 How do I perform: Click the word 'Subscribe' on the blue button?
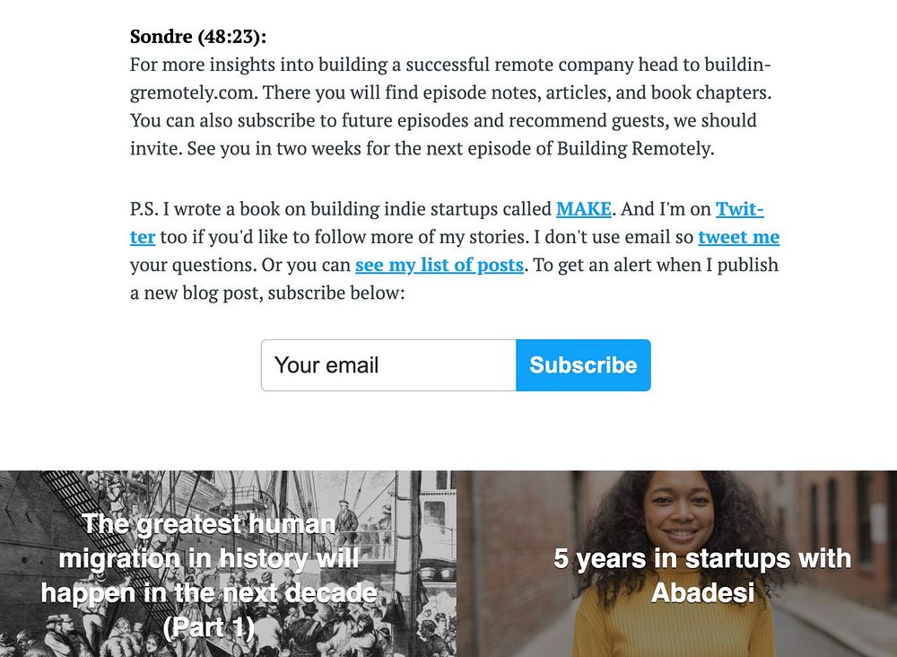583,365
